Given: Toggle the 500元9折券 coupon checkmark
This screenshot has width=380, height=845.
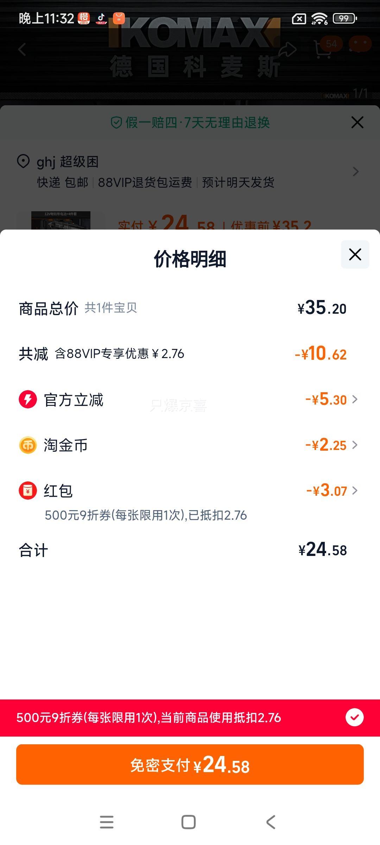Looking at the screenshot, I should point(355,717).
